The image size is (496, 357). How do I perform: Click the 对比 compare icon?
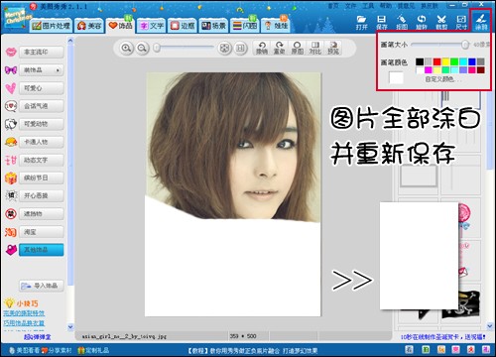coord(315,49)
